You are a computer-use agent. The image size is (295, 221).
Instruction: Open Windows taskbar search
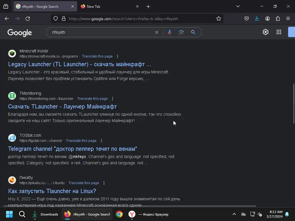pyautogui.click(x=22, y=214)
